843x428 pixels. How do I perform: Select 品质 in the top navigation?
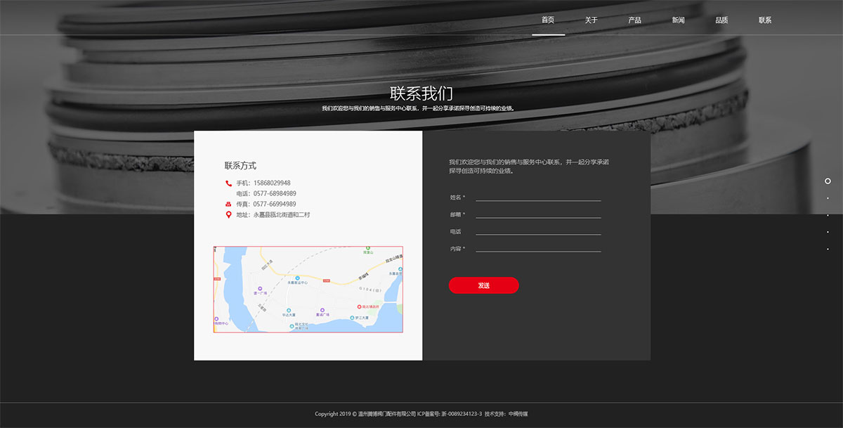[721, 20]
